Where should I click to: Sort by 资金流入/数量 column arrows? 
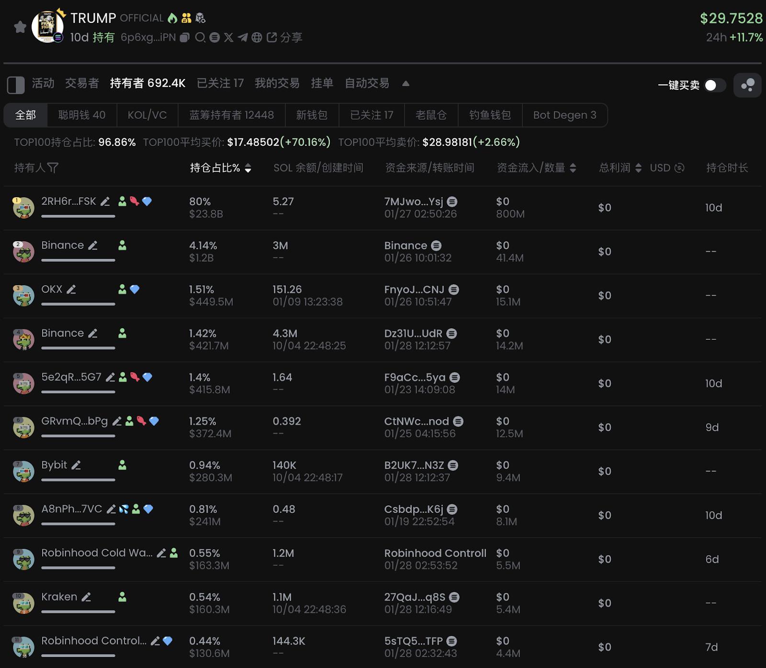coord(573,168)
